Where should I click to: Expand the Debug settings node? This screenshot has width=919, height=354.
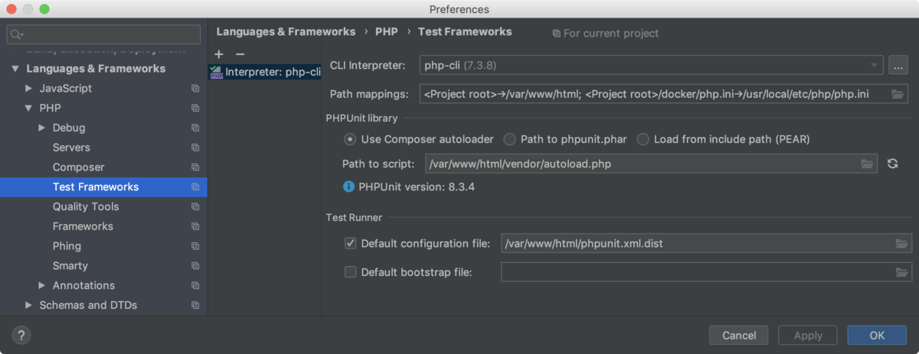tap(42, 128)
